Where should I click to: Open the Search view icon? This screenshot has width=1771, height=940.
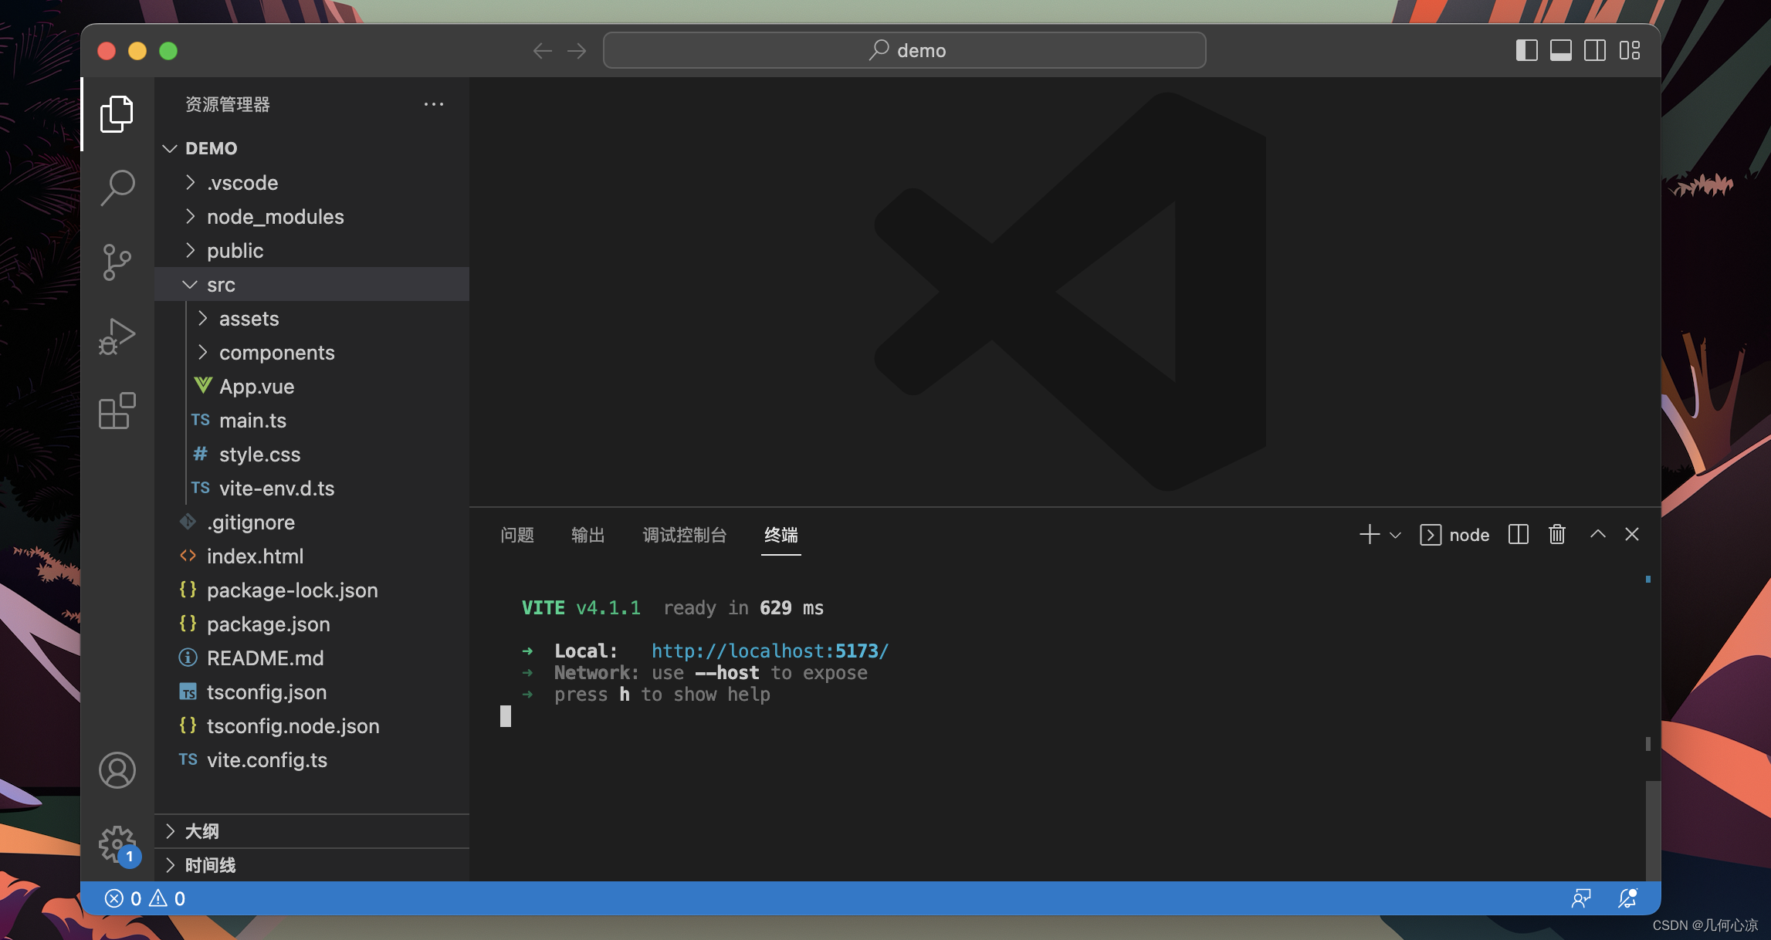coord(117,188)
